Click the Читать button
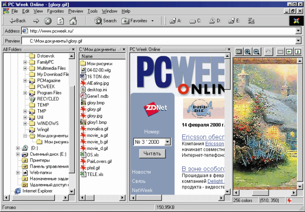 point(152,154)
